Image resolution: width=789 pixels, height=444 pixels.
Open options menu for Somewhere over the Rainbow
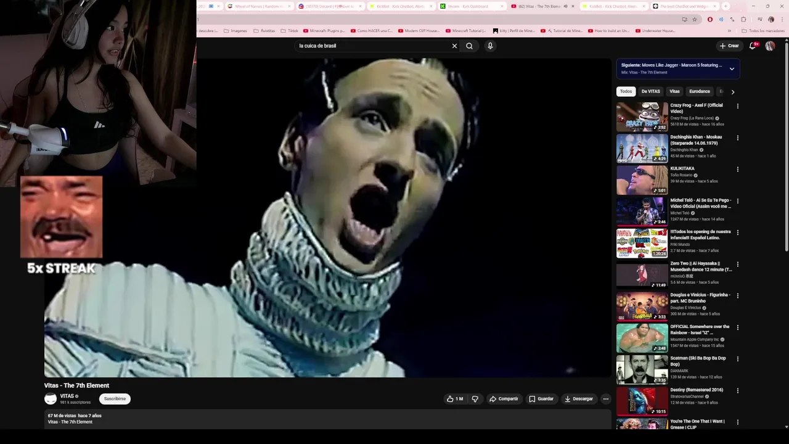[737, 327]
